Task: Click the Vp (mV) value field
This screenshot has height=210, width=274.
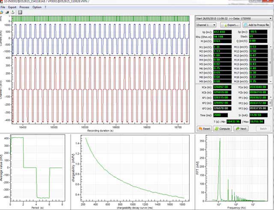Action: pyautogui.click(x=222, y=32)
